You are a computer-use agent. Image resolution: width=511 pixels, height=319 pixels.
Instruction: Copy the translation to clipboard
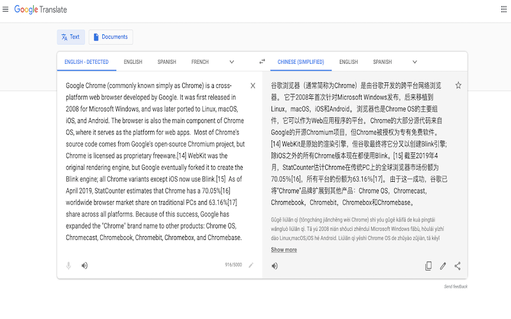tap(428, 266)
